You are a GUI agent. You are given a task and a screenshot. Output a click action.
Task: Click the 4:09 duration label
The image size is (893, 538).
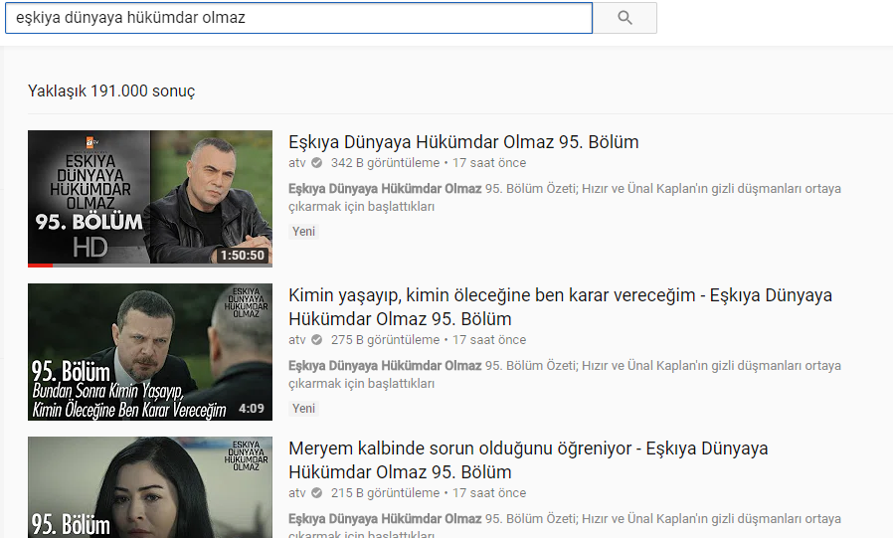(x=253, y=409)
